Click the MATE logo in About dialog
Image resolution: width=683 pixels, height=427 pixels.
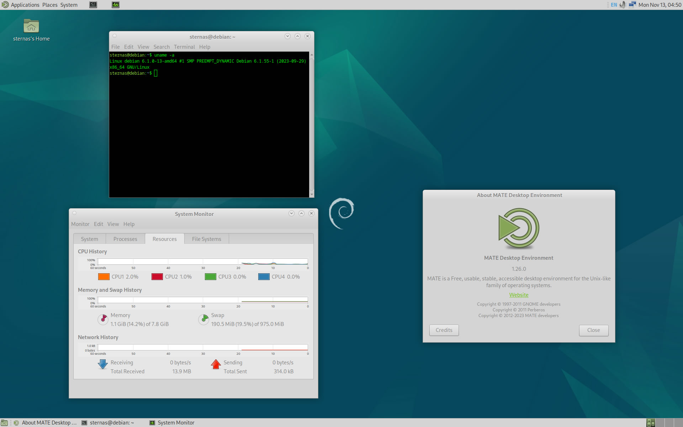coord(519,228)
